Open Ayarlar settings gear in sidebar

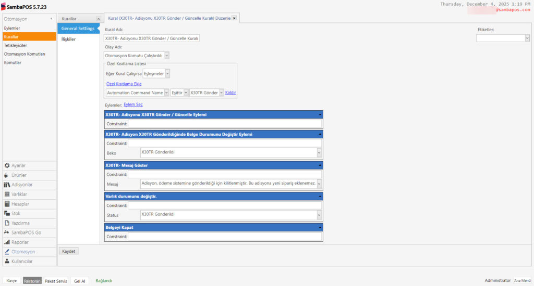18,165
